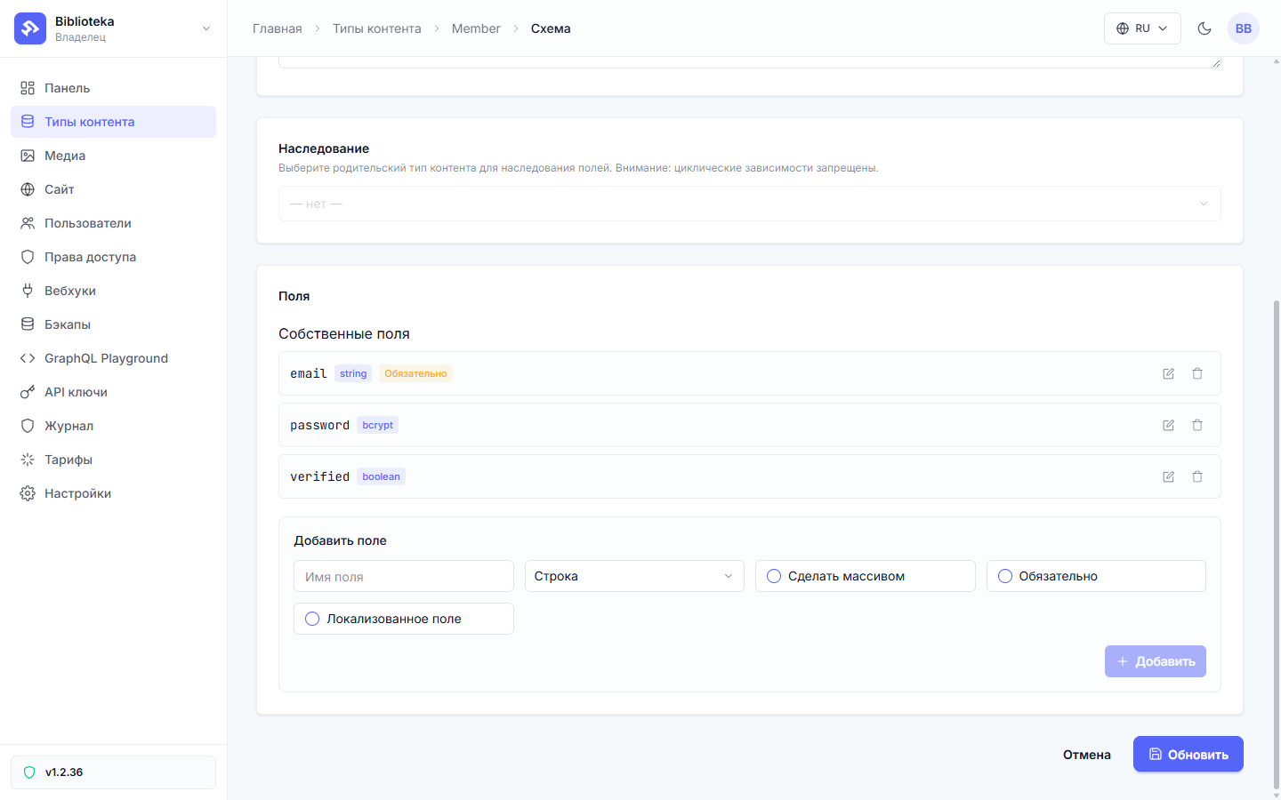Delete the password field

tap(1197, 425)
